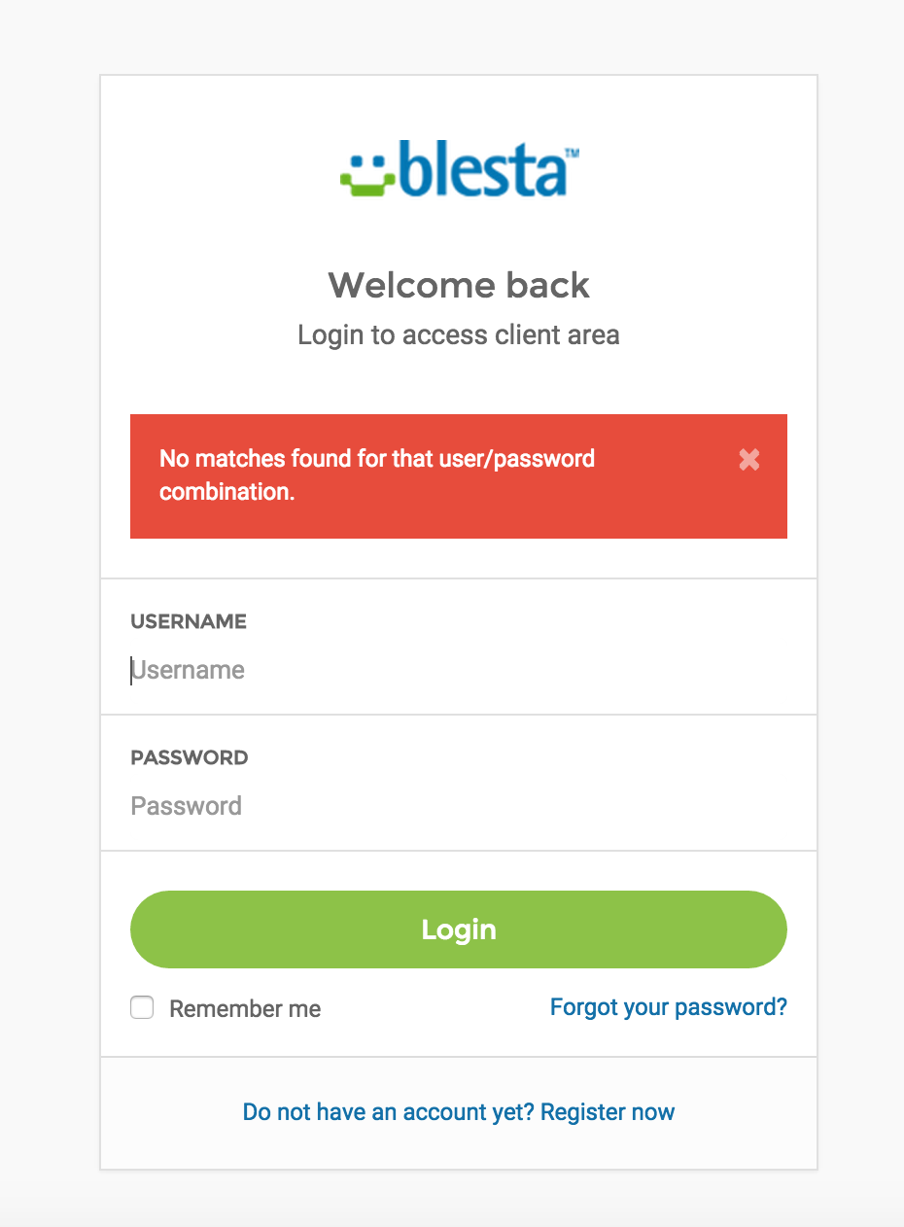Click the word combination in the red alert

coord(226,492)
